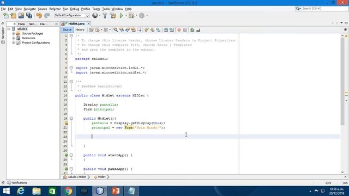
Task: Switch to the Files tab
Action: coord(21,24)
